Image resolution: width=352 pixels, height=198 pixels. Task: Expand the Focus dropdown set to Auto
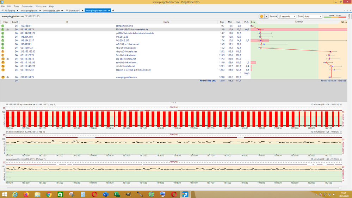coord(313,16)
